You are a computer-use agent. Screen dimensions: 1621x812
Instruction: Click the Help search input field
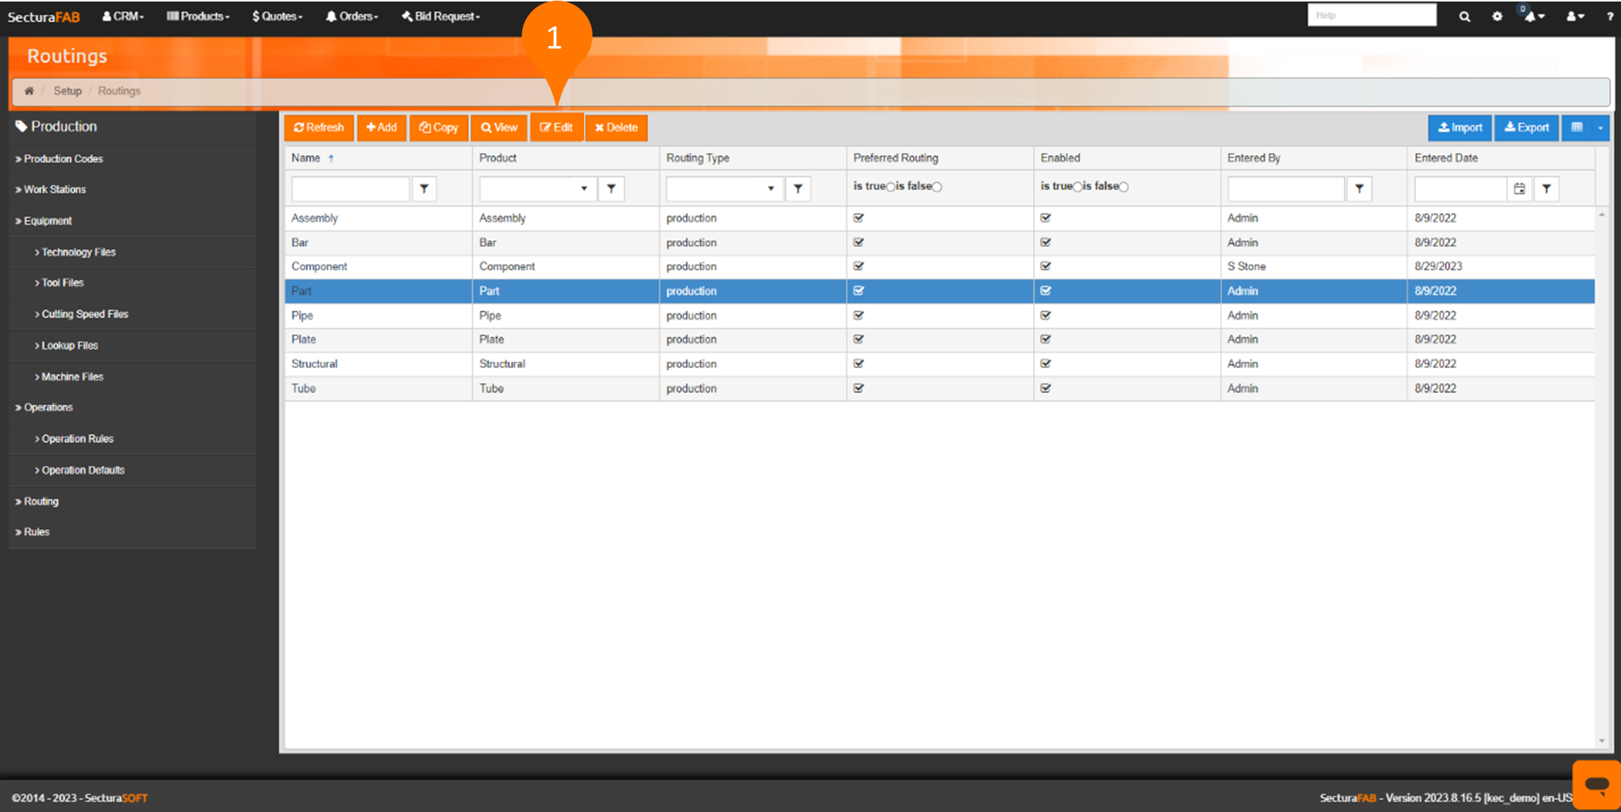coord(1371,15)
